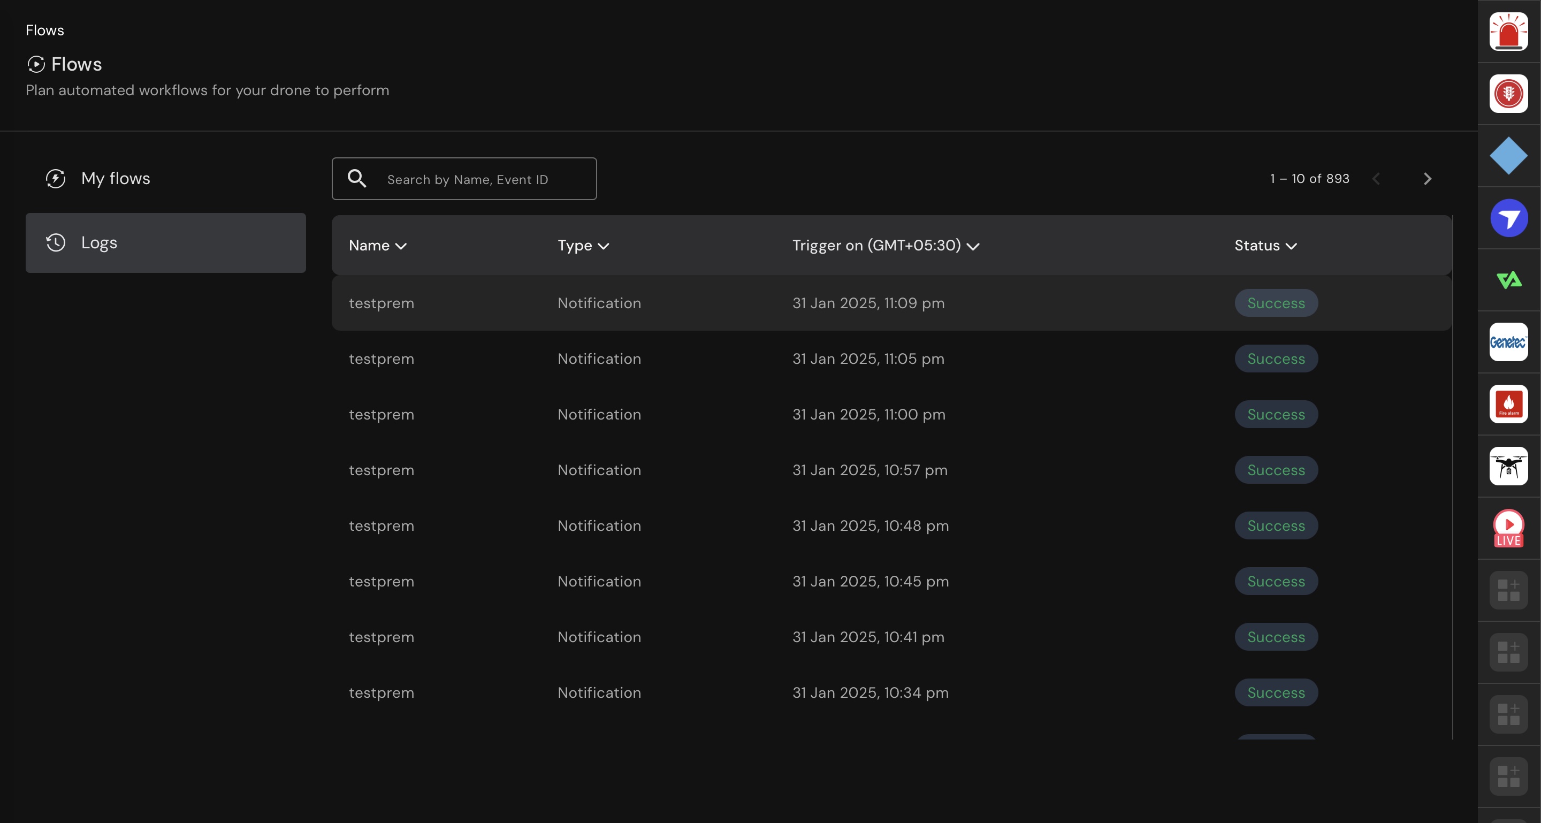The width and height of the screenshot is (1541, 823).
Task: Click the Fire alarm app icon
Action: [x=1508, y=405]
